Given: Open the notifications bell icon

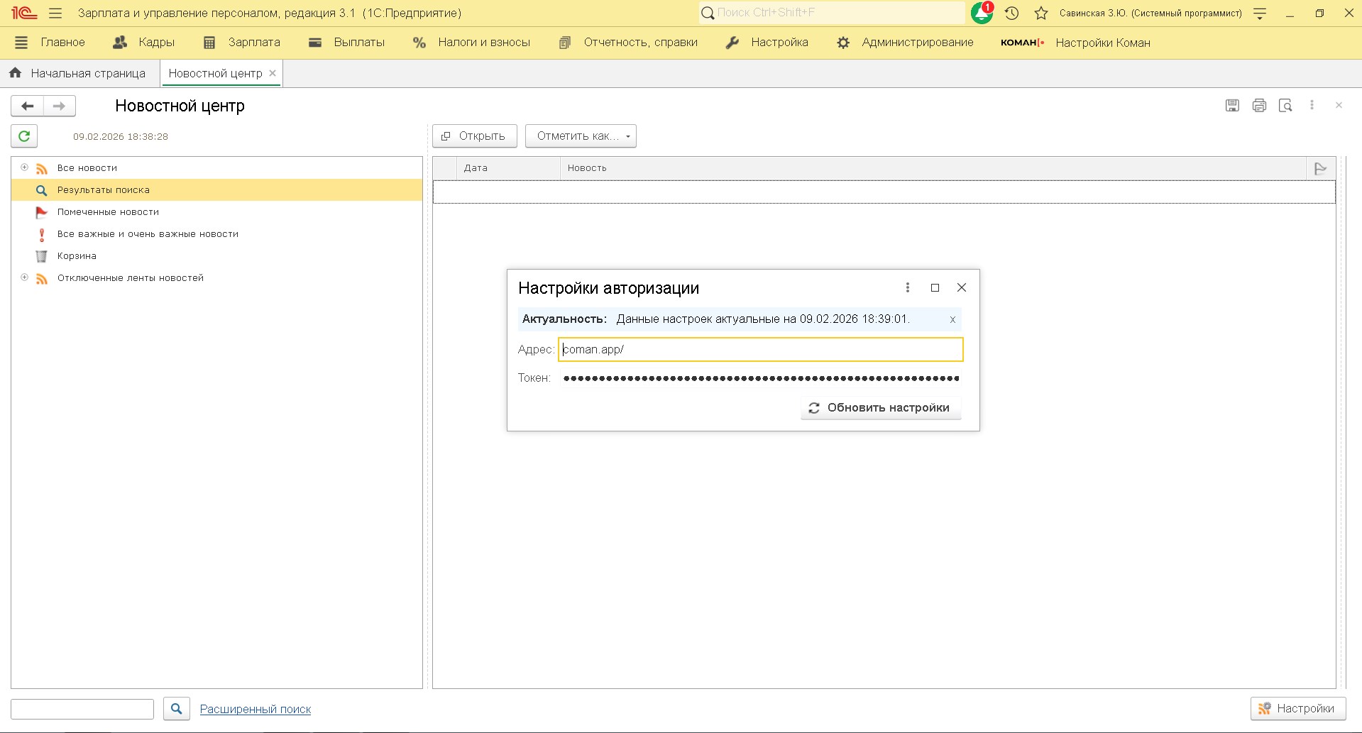Looking at the screenshot, I should [x=982, y=13].
